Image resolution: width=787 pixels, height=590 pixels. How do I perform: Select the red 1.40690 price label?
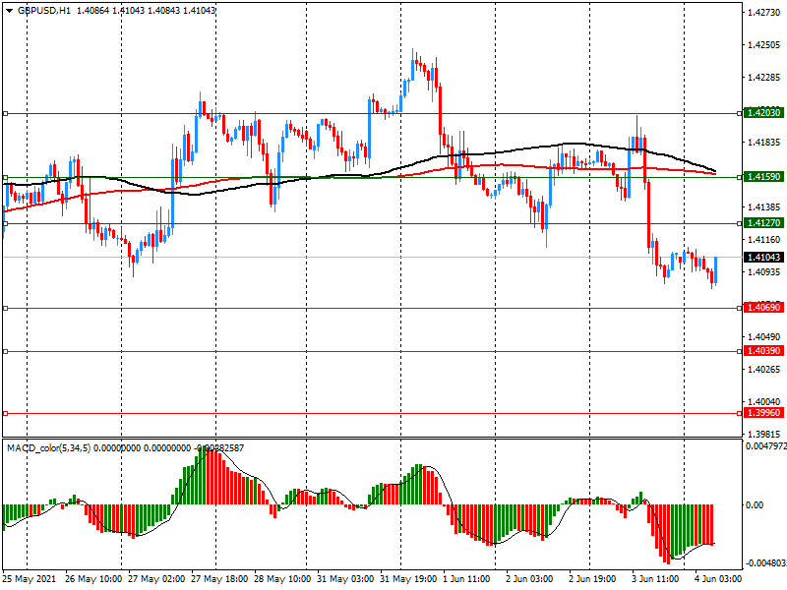763,308
